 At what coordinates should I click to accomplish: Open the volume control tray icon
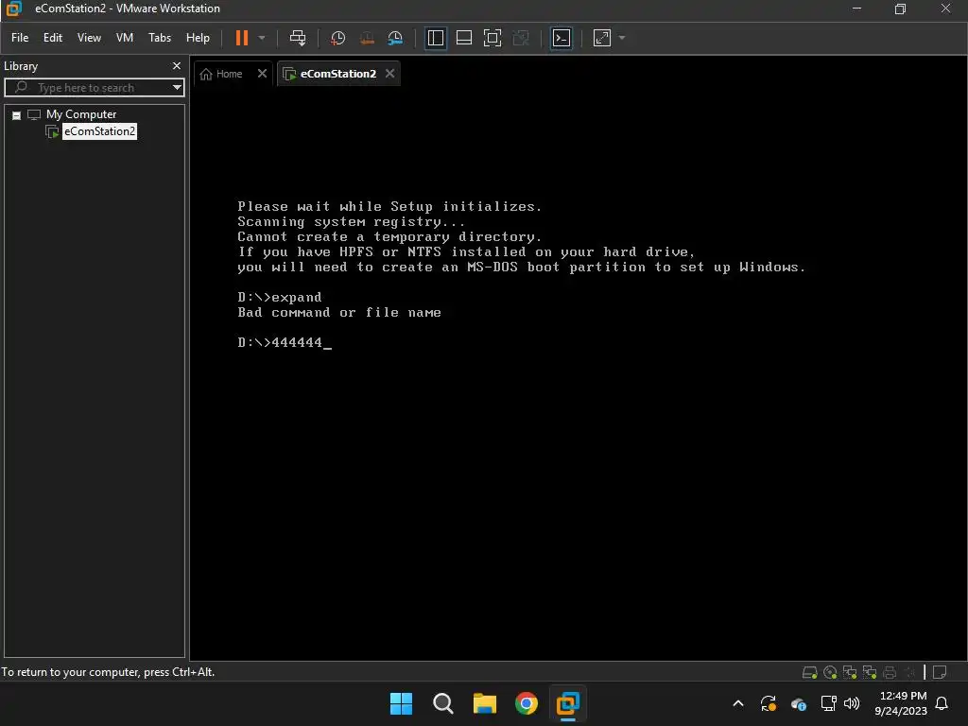852,702
